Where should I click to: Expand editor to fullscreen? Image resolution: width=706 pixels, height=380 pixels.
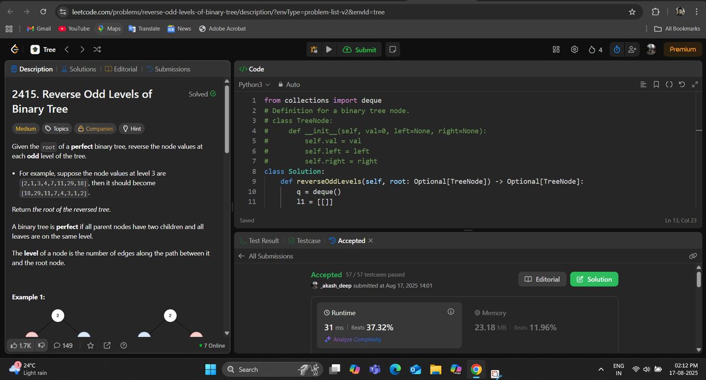[x=695, y=85]
